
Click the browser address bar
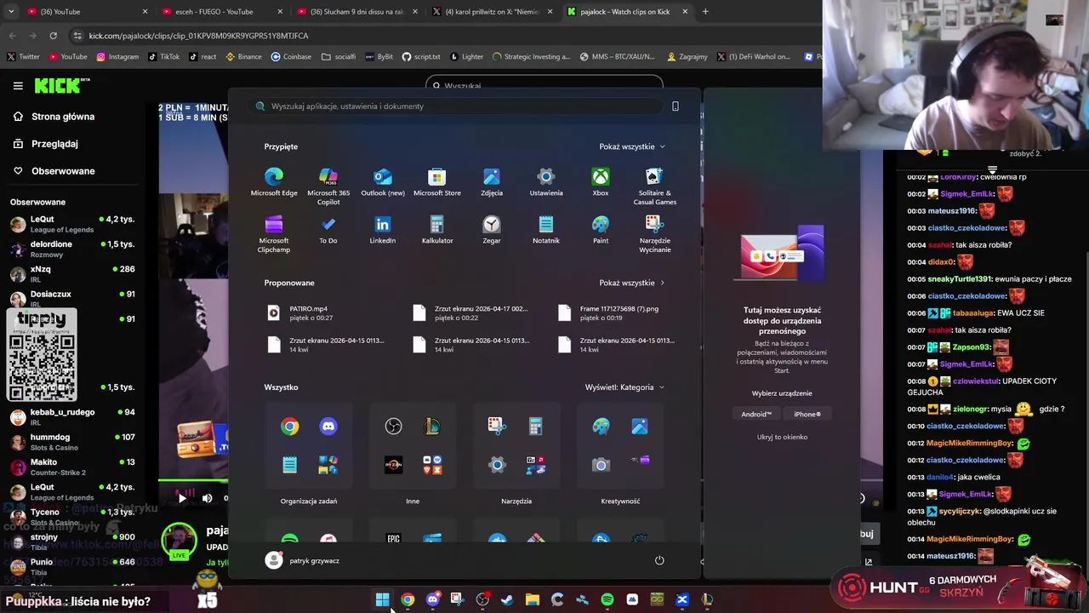point(442,36)
